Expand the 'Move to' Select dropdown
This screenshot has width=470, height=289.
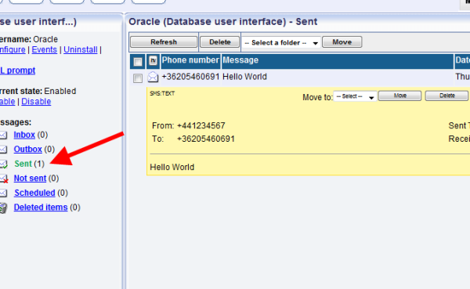pos(355,96)
